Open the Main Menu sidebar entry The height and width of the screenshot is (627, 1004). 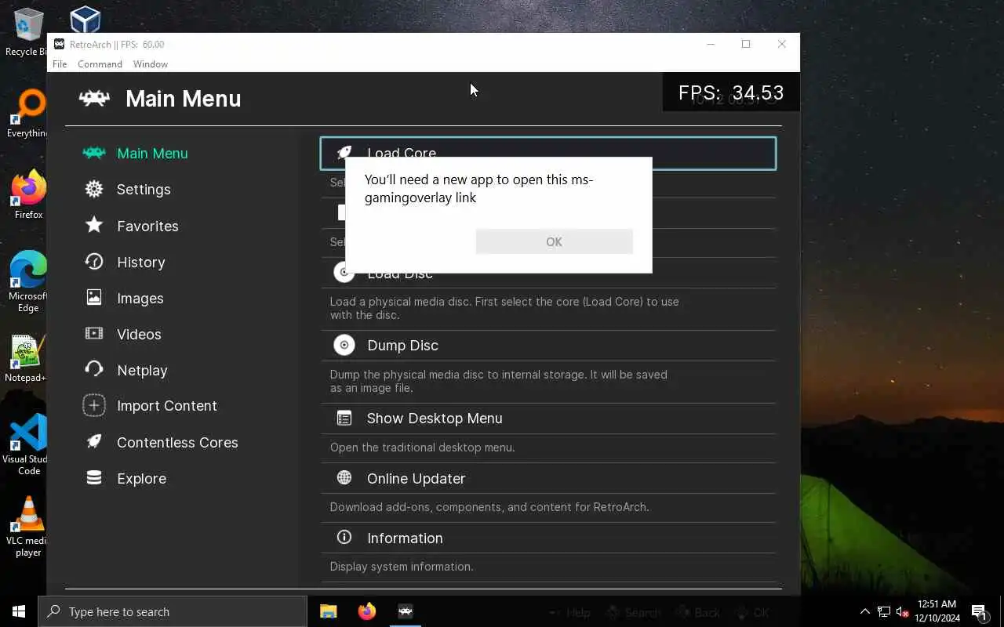[x=152, y=153]
